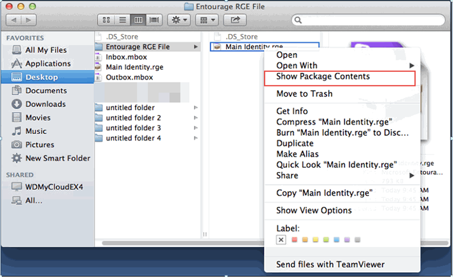
Task: Open the Action gear dropdown
Action: tap(179, 20)
